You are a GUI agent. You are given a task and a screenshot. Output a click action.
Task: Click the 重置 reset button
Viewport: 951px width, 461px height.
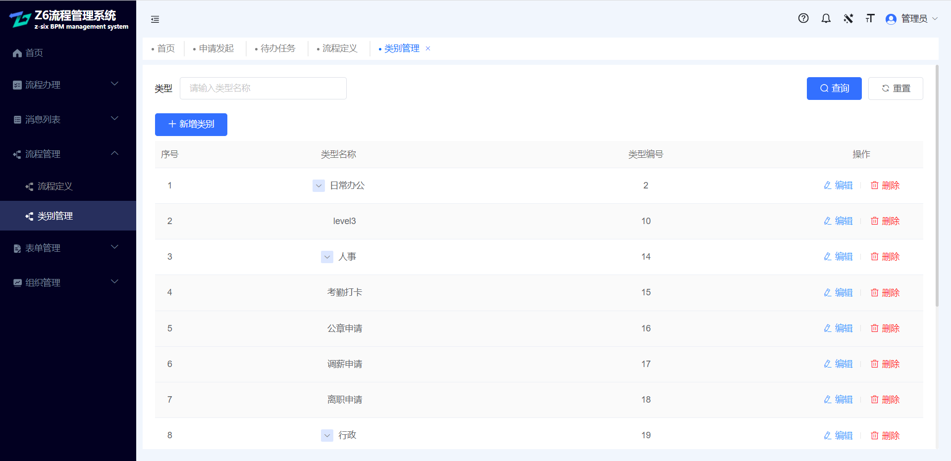tap(896, 89)
